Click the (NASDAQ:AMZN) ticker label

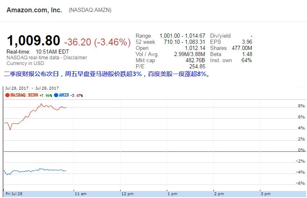tap(90, 10)
